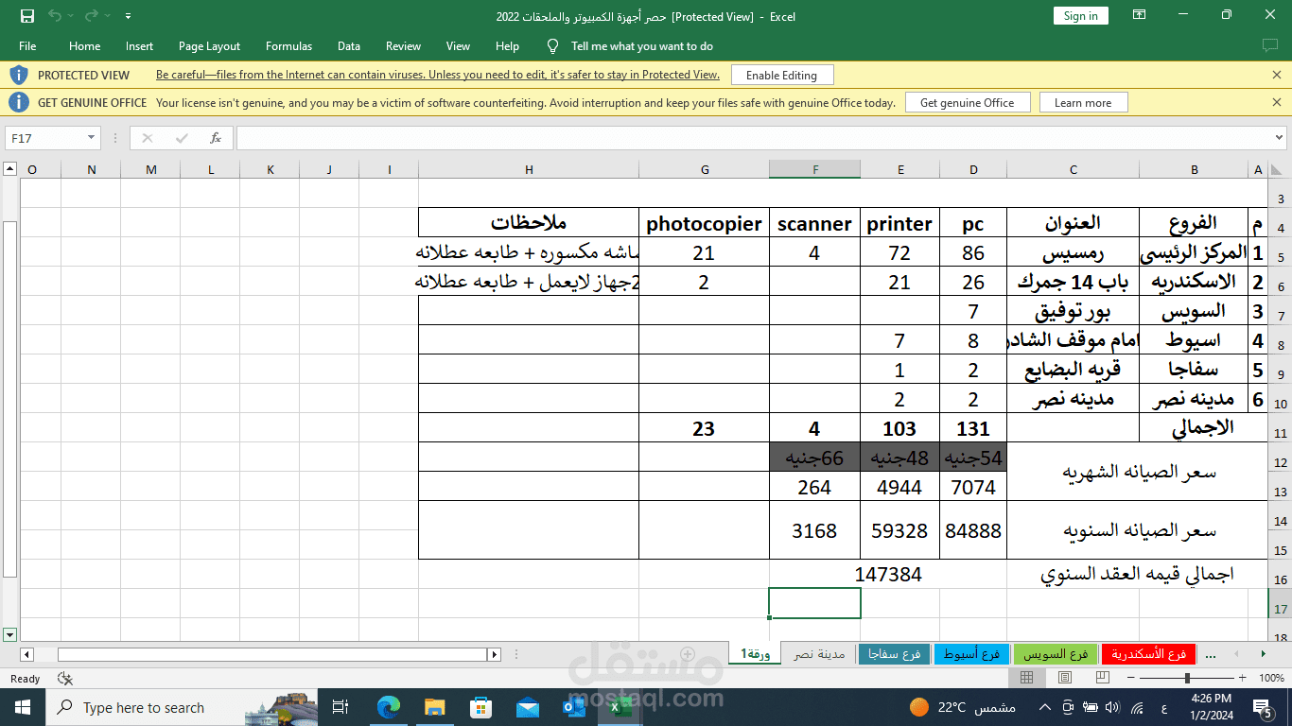Close the Protected View message bar

click(1276, 75)
